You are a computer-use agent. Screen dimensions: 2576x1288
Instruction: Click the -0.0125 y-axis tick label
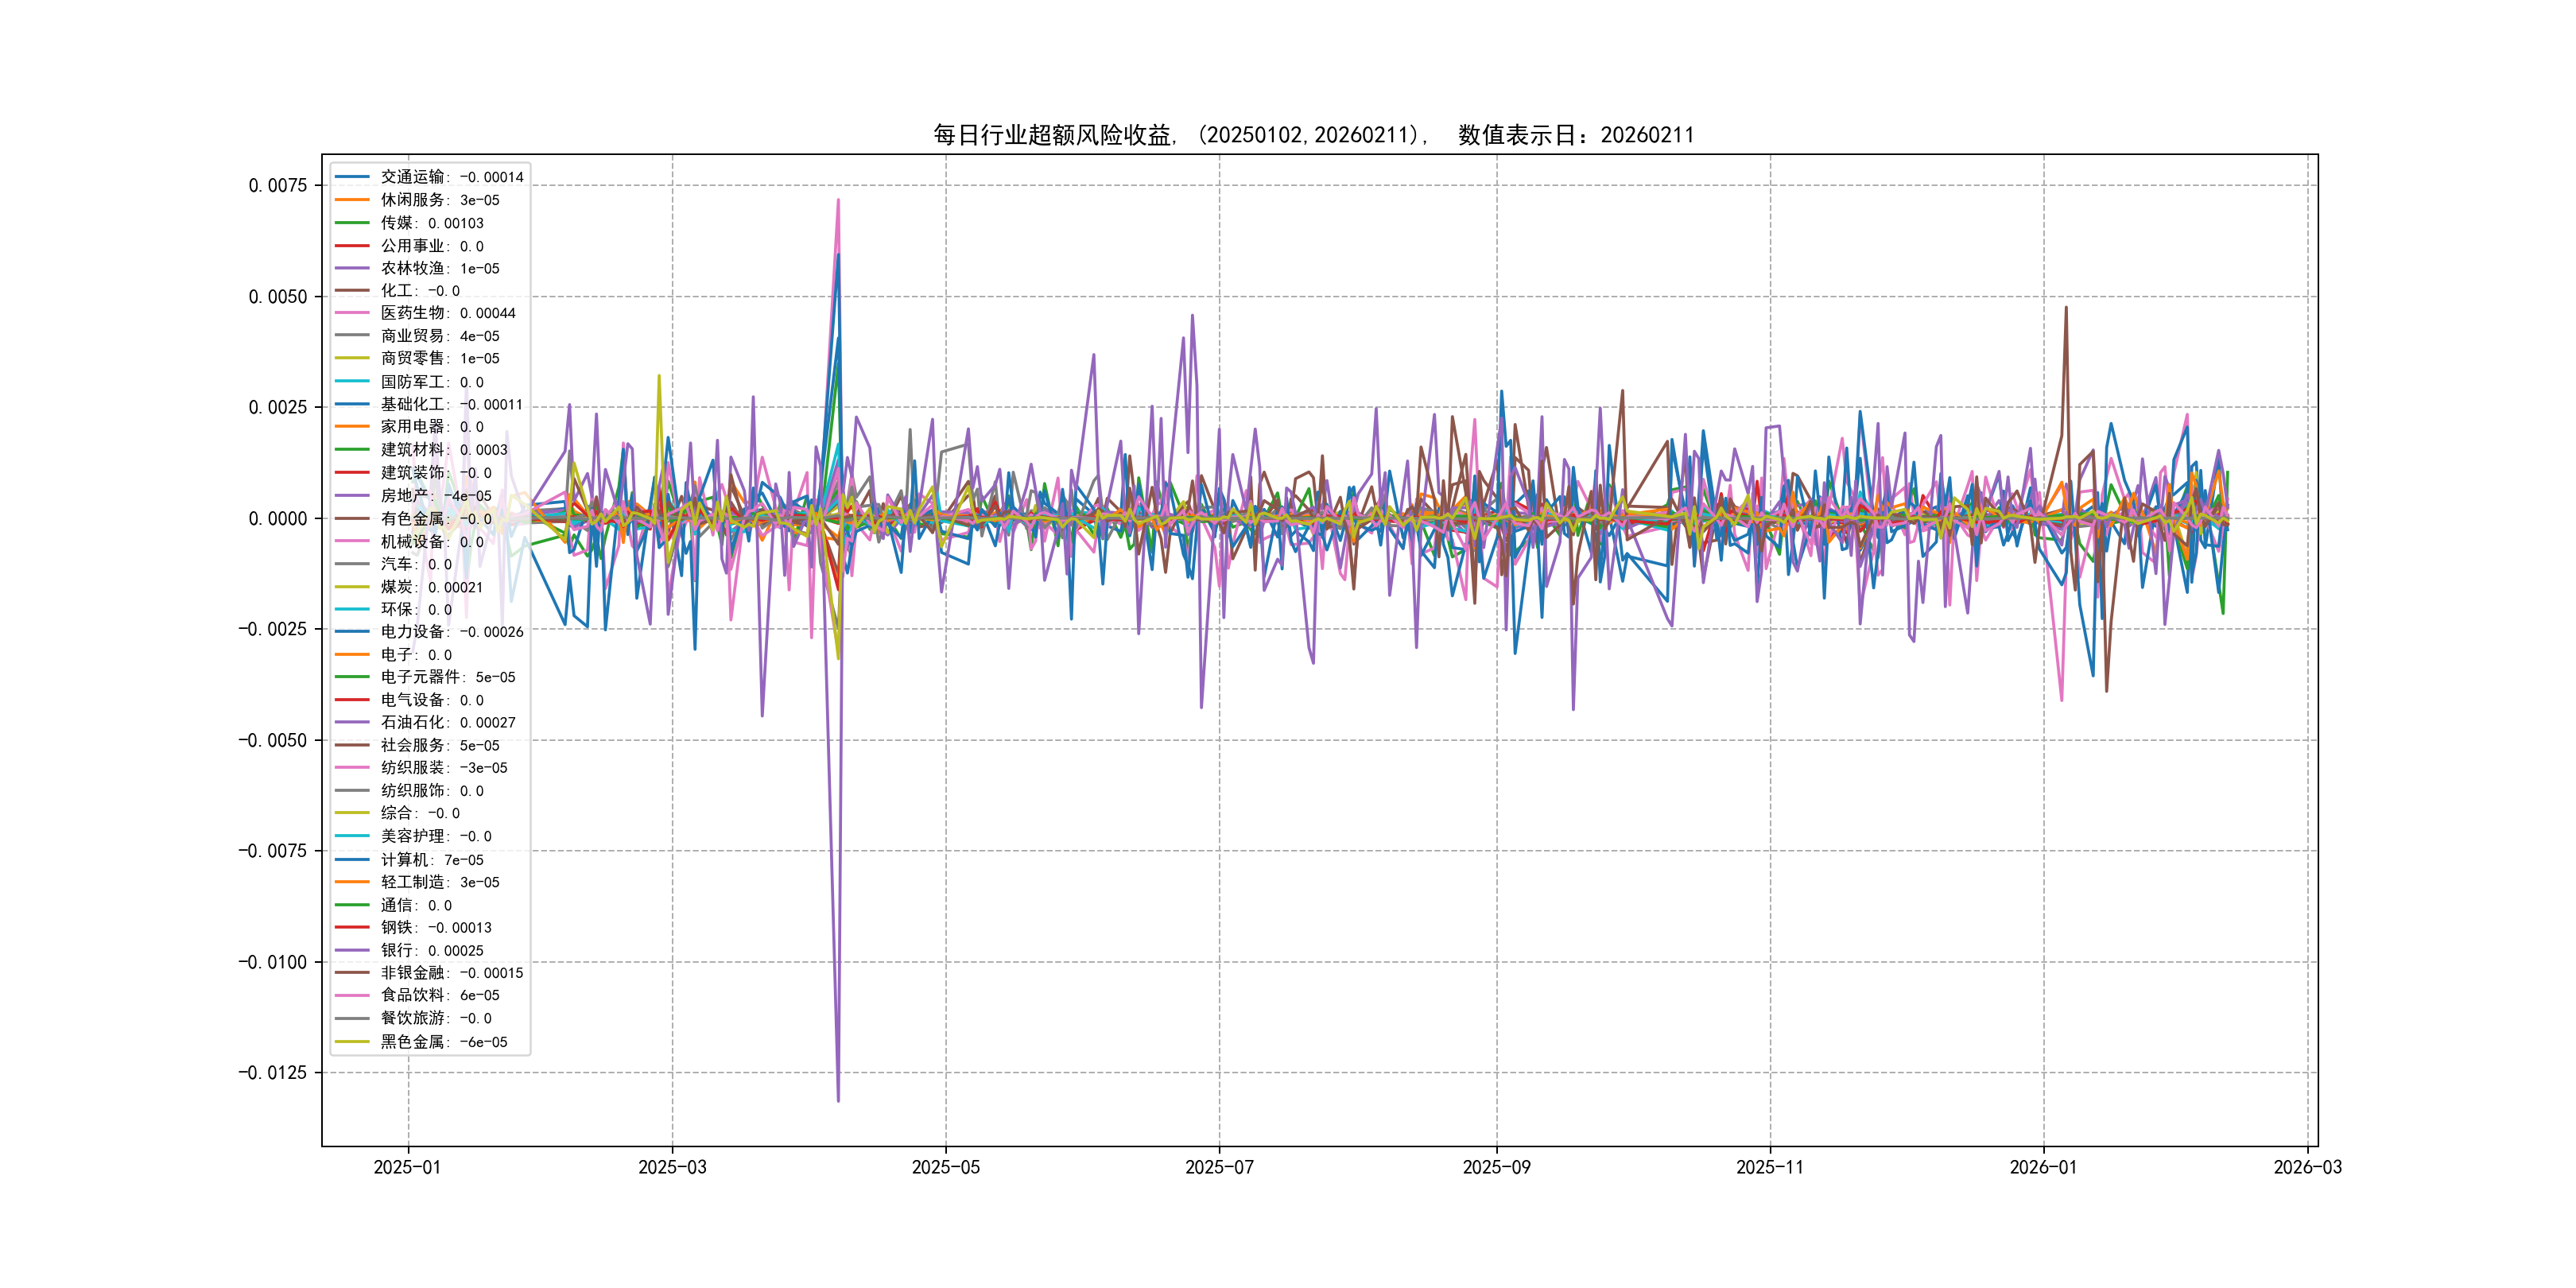pos(272,1073)
